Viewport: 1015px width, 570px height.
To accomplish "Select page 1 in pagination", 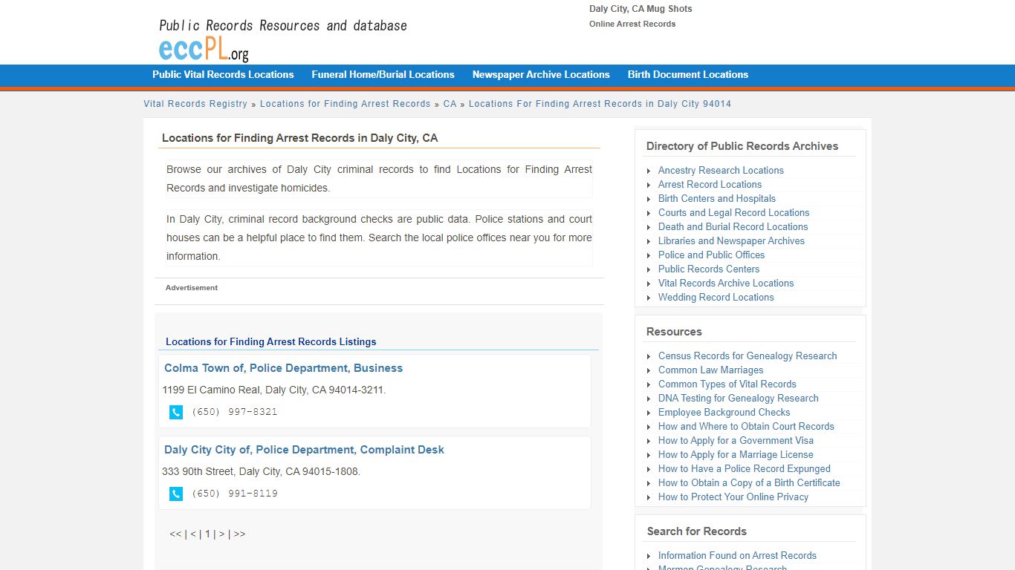I will pos(208,534).
